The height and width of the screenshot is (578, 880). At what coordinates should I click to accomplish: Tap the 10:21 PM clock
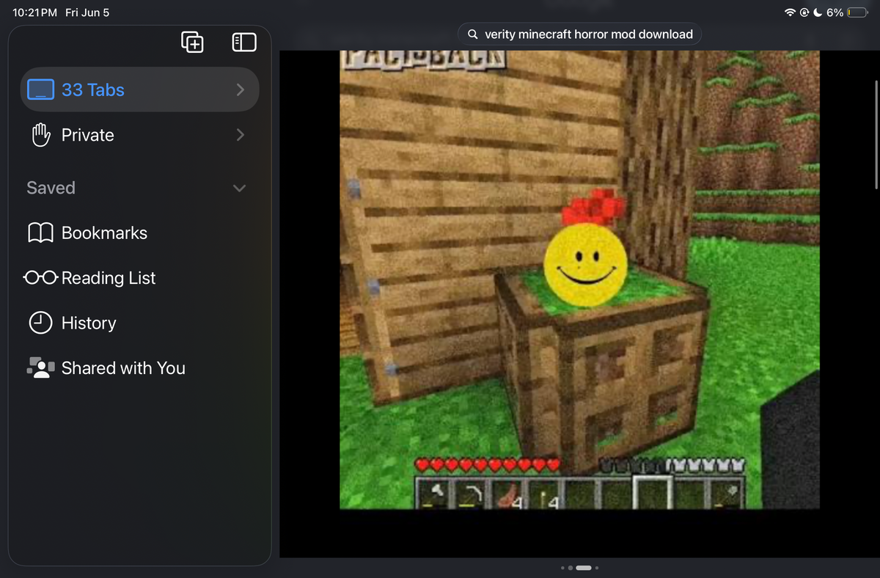35,12
